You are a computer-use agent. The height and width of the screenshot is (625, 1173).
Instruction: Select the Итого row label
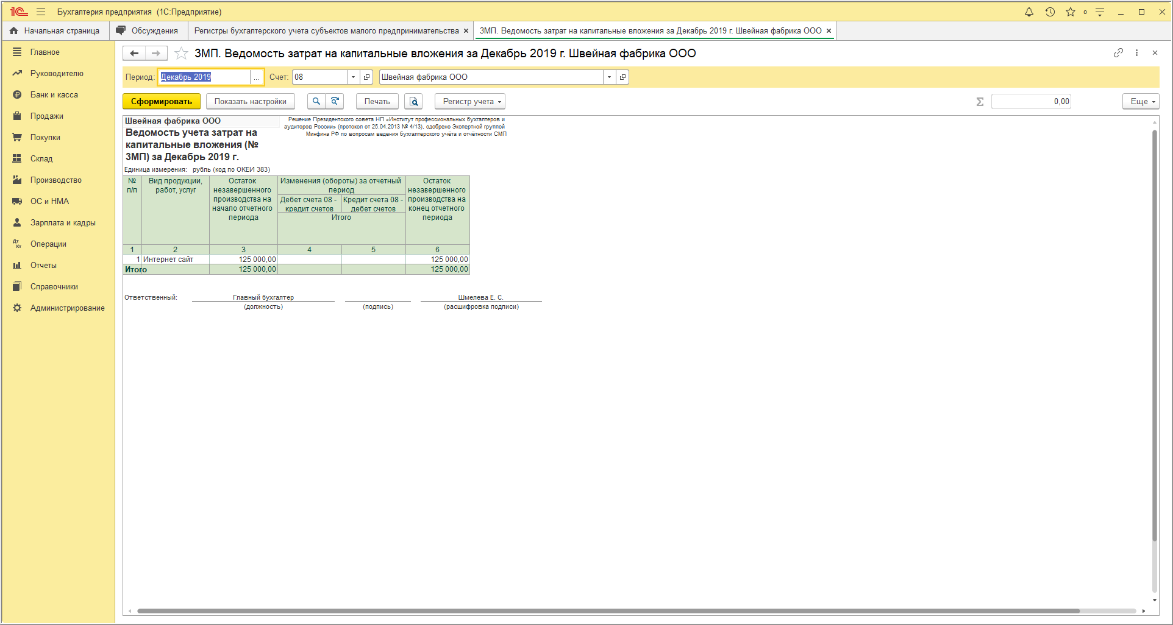coord(136,269)
